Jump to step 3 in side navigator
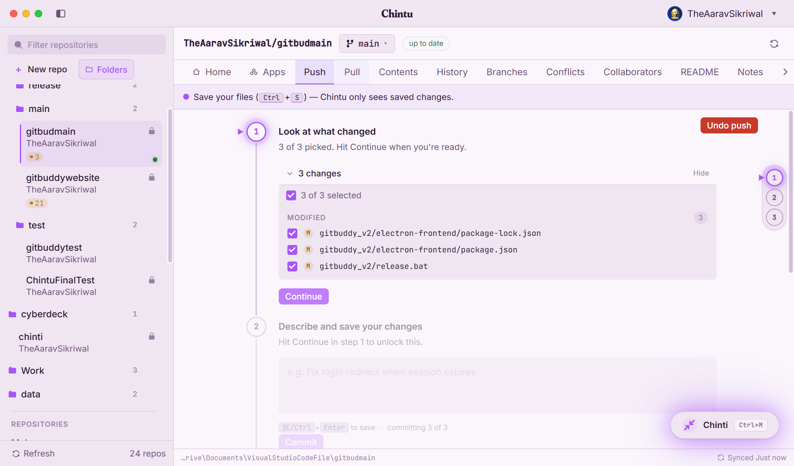Screen dimensions: 794x466 pyautogui.click(x=774, y=217)
